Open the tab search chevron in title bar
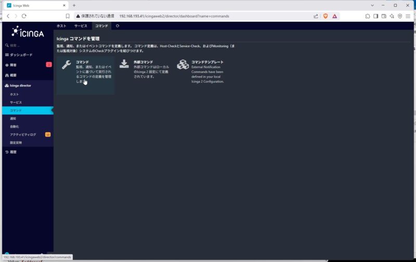416x262 pixels. 372,5
